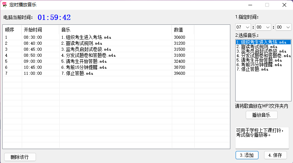Select table row starting at 11:00:00
This screenshot has height=163, width=293.
pyautogui.click(x=116, y=73)
